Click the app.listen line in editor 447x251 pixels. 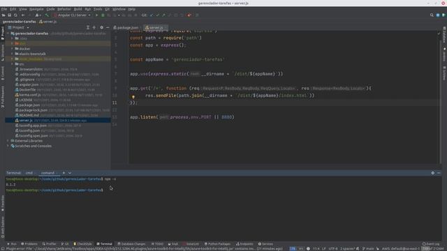point(182,117)
